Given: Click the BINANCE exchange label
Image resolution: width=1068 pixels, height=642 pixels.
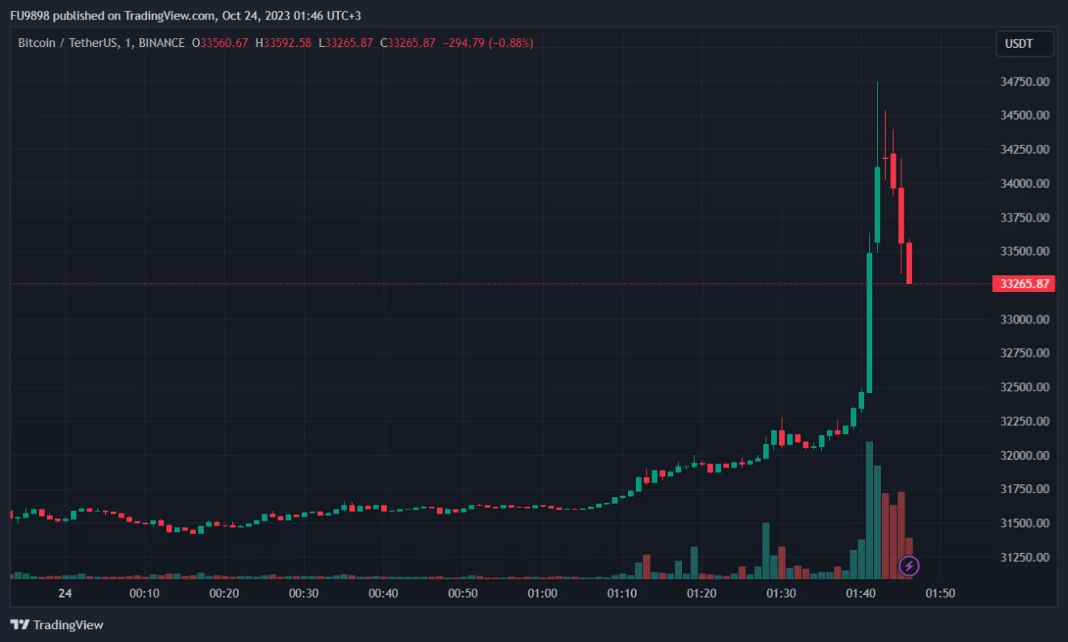Looking at the screenshot, I should [161, 43].
